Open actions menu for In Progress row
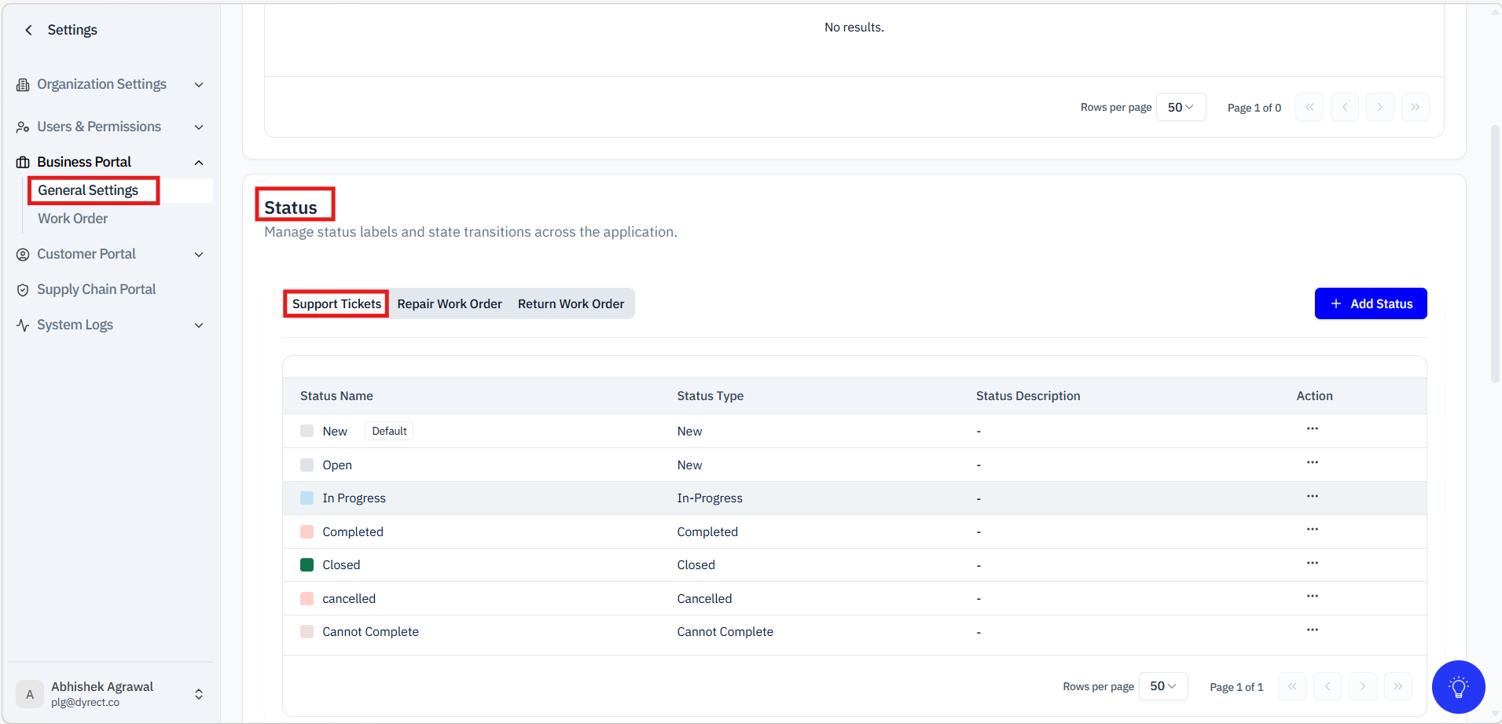The image size is (1502, 724). pyautogui.click(x=1313, y=497)
